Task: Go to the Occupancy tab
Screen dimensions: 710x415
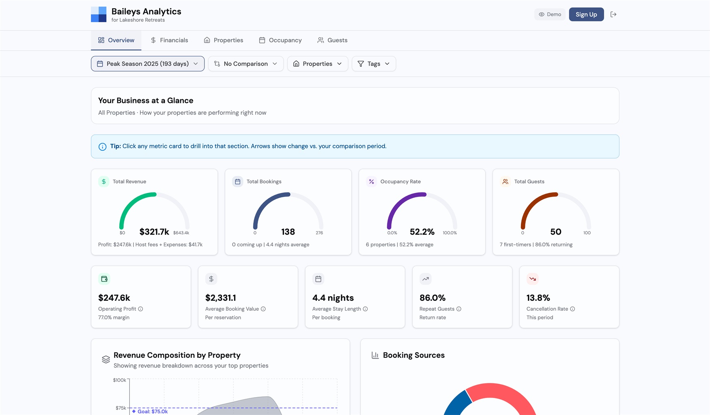Action: coord(280,40)
